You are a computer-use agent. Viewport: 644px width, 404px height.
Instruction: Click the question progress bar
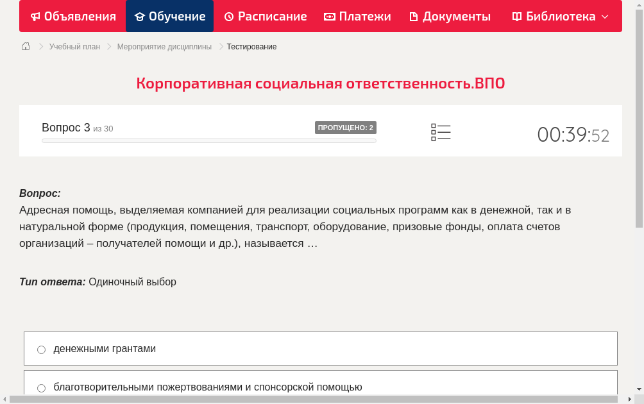coord(208,140)
